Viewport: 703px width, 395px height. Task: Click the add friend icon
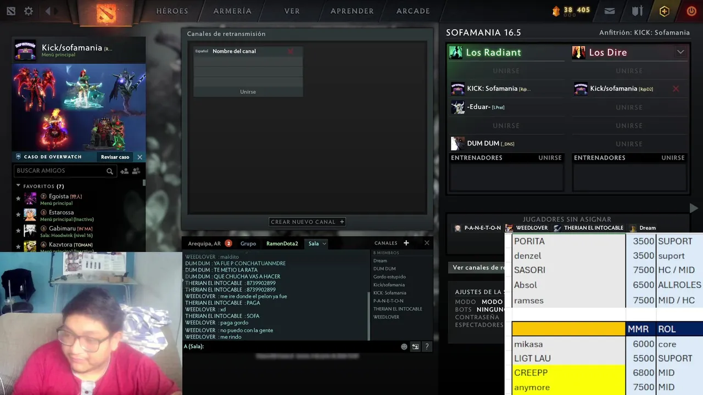(124, 171)
